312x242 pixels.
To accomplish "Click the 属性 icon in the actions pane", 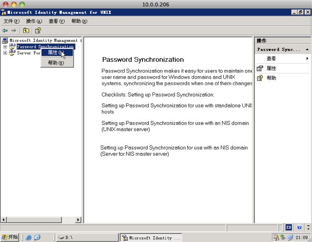I will [260, 68].
